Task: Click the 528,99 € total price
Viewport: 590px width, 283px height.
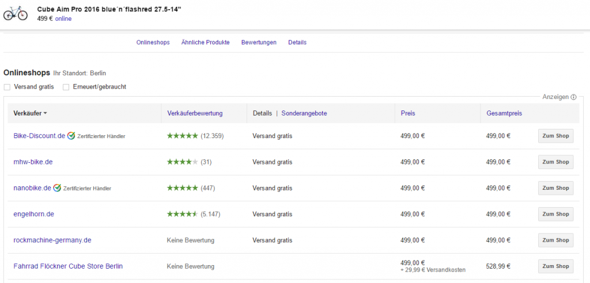Action: point(498,266)
